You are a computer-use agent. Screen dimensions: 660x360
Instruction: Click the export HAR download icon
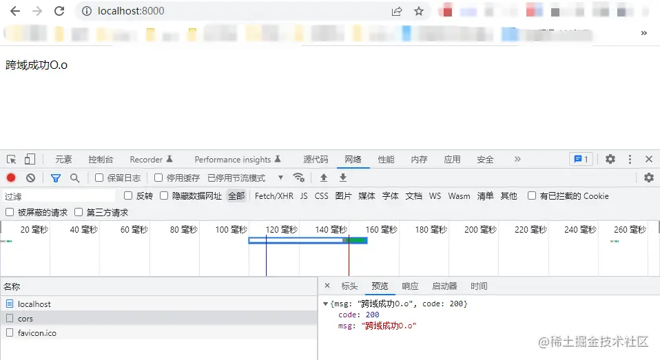point(343,178)
